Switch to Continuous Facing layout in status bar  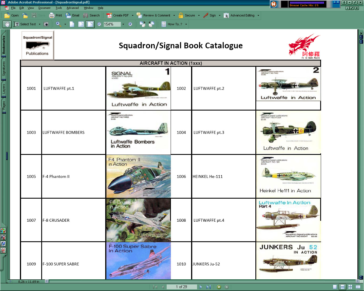point(350,287)
